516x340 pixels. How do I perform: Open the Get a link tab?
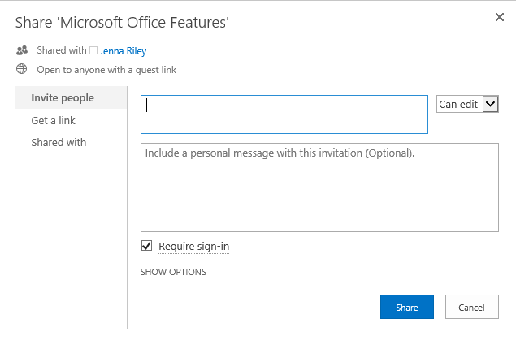click(x=54, y=121)
